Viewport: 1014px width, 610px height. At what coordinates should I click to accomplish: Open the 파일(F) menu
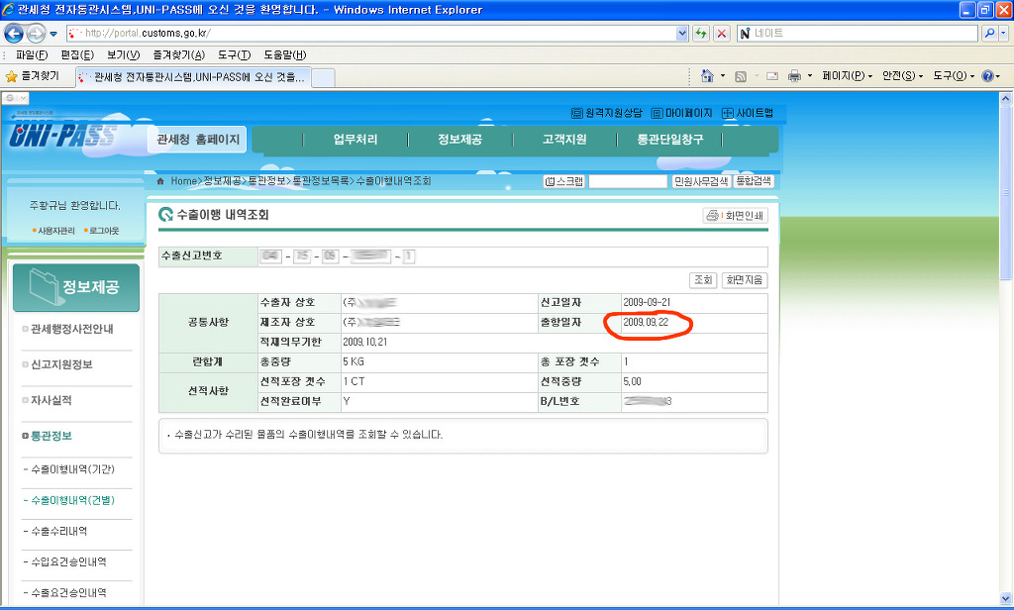(32, 54)
